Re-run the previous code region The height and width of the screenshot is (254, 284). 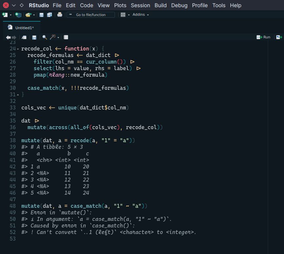[279, 37]
